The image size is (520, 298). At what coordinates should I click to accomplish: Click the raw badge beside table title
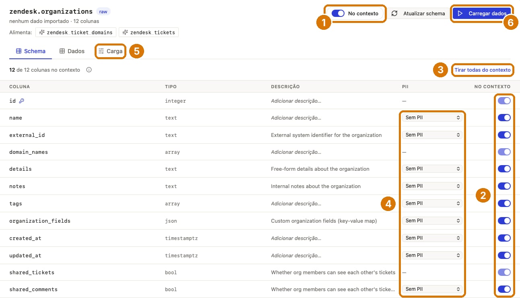point(103,12)
